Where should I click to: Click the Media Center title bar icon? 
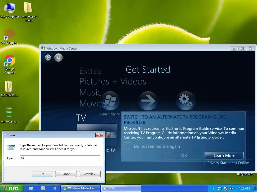(x=43, y=48)
